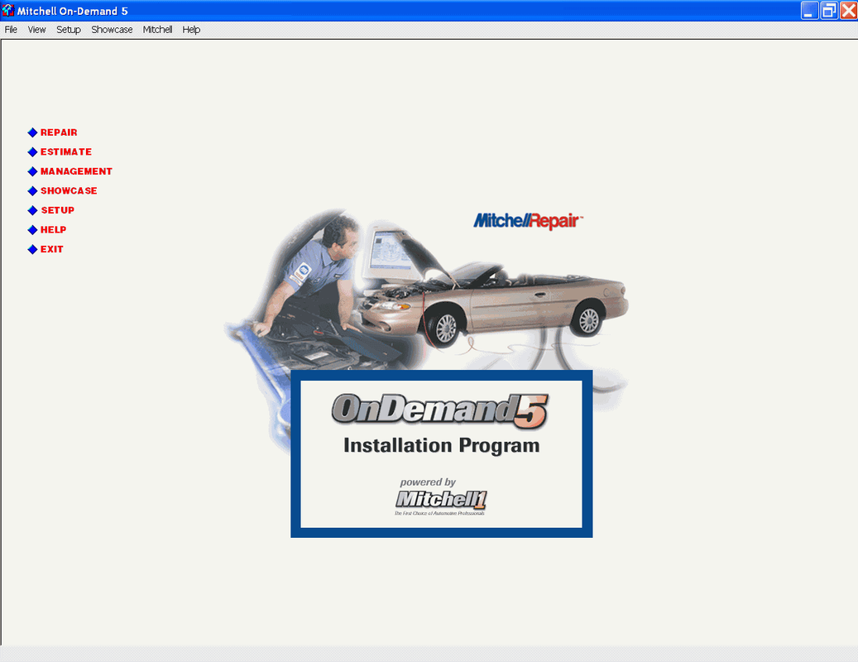858x662 pixels.
Task: Click blue diamond icon beside SHOWCASE
Action: coord(32,191)
